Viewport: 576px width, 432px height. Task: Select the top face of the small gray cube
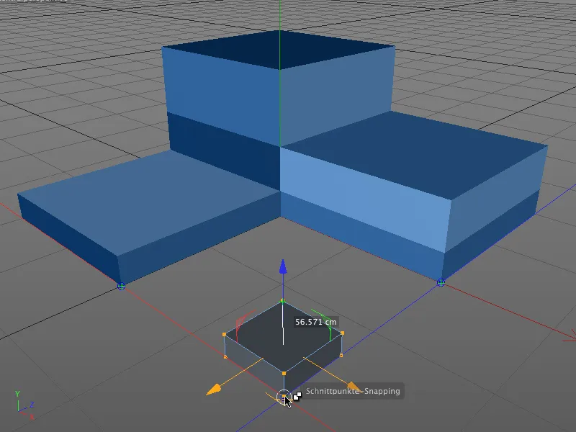coord(284,336)
